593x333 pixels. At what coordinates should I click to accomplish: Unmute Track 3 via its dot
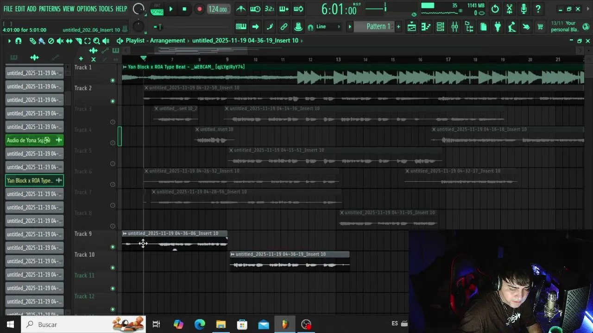click(113, 122)
